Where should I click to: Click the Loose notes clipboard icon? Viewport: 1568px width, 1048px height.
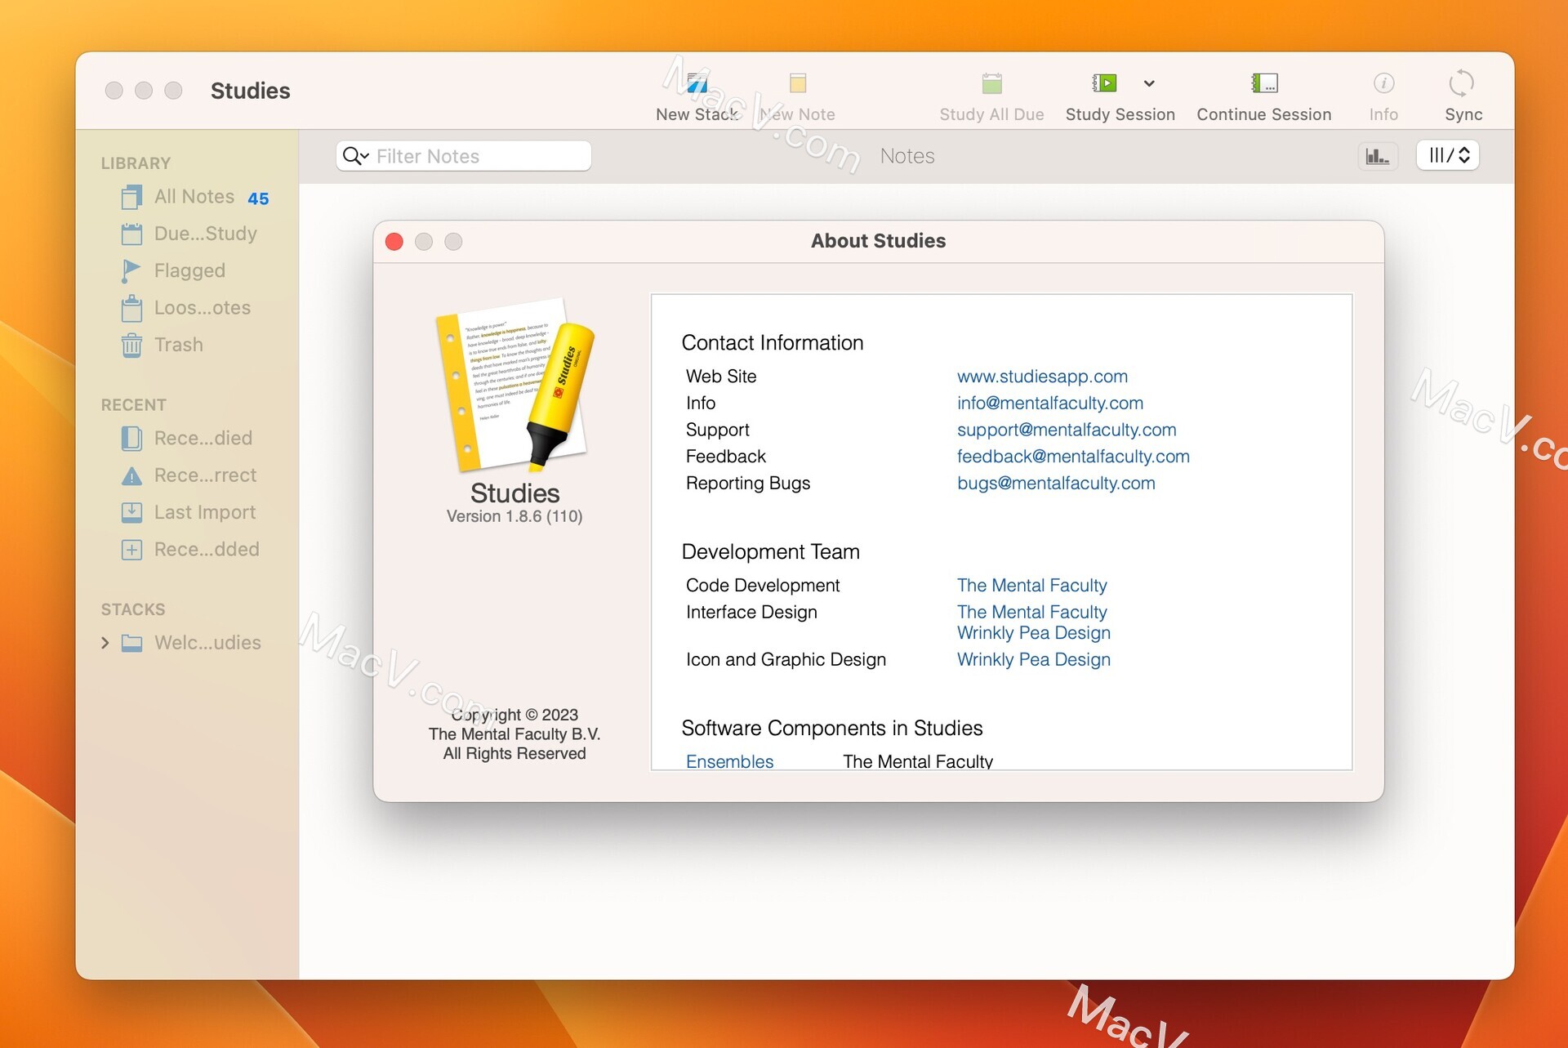pos(131,309)
